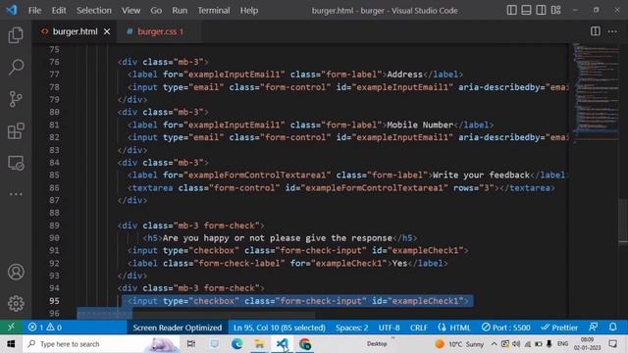Image resolution: width=628 pixels, height=353 pixels.
Task: Open Task View on taskbar
Action: [191, 344]
